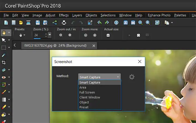Click Zoom more minus button
This screenshot has width=196, height=123.
tap(86, 35)
